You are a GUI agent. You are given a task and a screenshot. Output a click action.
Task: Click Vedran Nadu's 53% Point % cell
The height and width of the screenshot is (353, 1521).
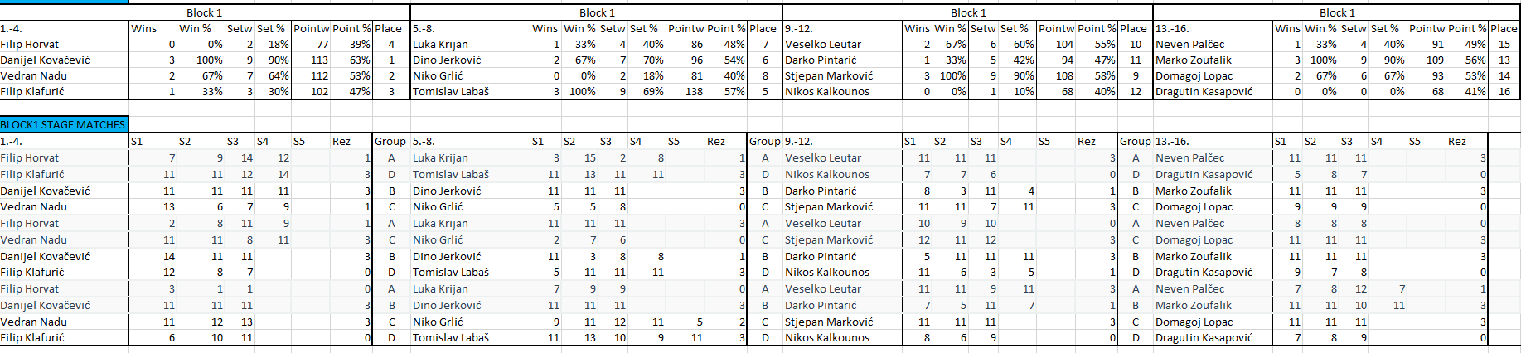point(360,75)
